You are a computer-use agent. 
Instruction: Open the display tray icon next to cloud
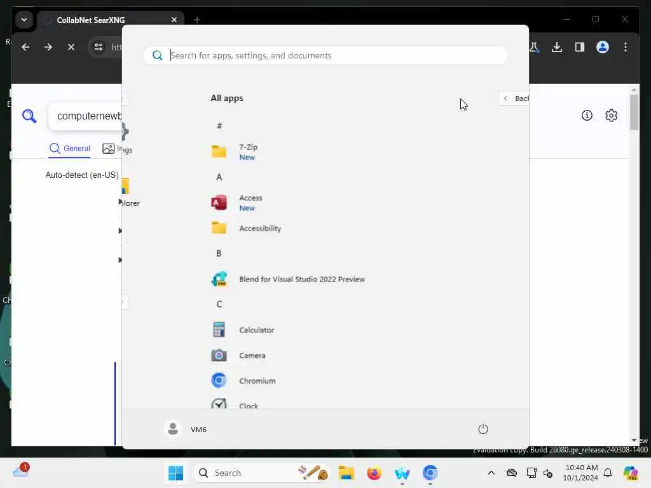click(x=531, y=473)
